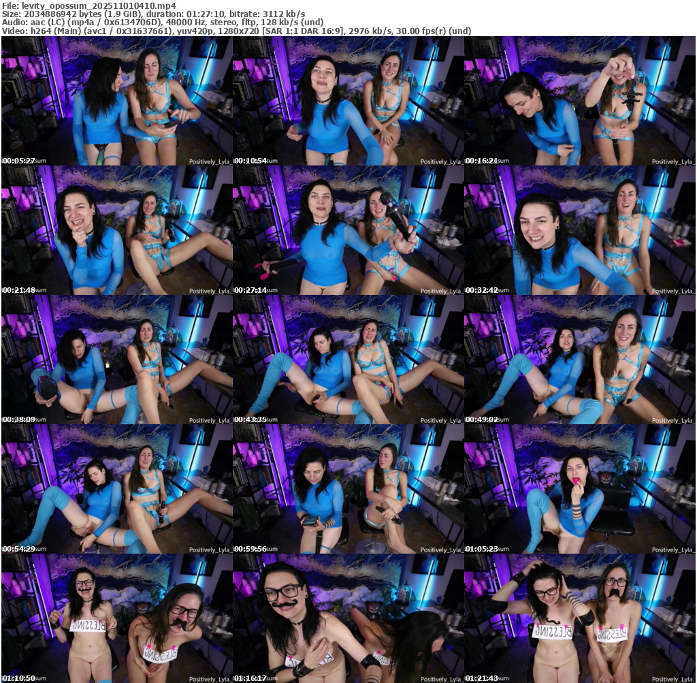Image resolution: width=697 pixels, height=683 pixels.
Task: Select the thumbnail stamped 00:05:27
Action: pyautogui.click(x=116, y=101)
